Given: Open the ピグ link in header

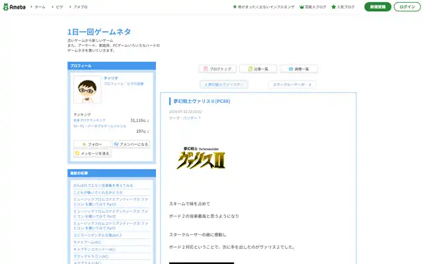Looking at the screenshot, I should pos(59,7).
